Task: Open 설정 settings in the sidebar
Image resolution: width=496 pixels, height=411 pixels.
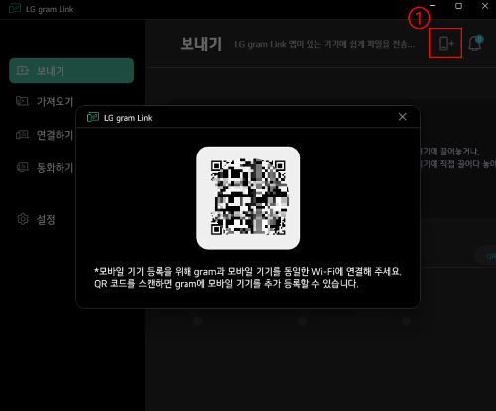Action: point(36,219)
